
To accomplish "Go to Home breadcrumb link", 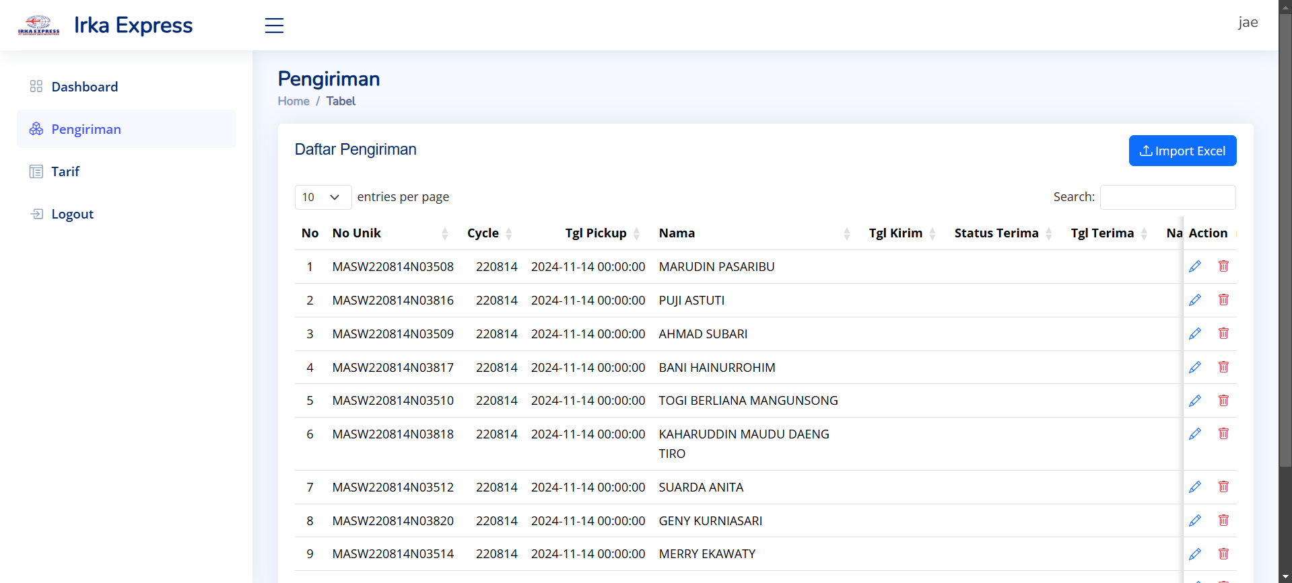I will coord(294,101).
